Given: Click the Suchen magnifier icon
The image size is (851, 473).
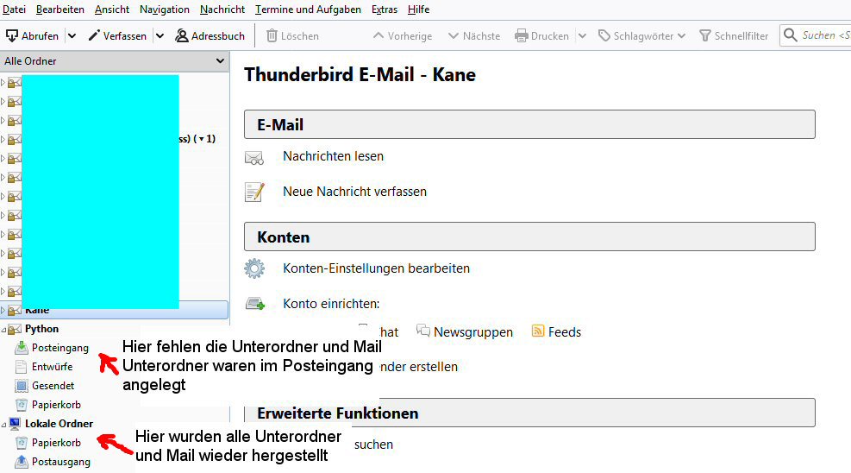Looking at the screenshot, I should [790, 35].
